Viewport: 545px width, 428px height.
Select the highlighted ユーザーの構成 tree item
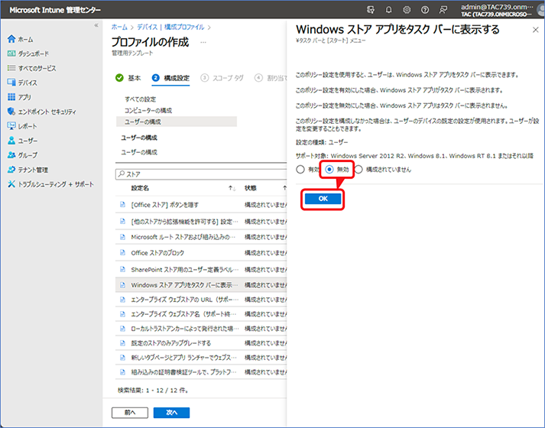(x=177, y=122)
